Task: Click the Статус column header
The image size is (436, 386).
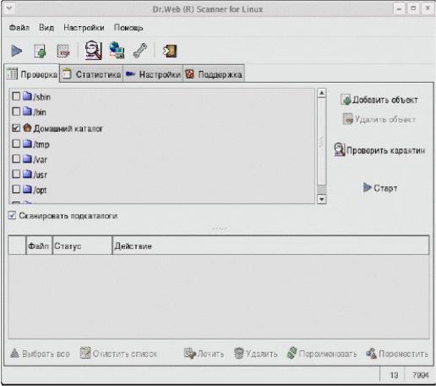Action: (x=82, y=245)
